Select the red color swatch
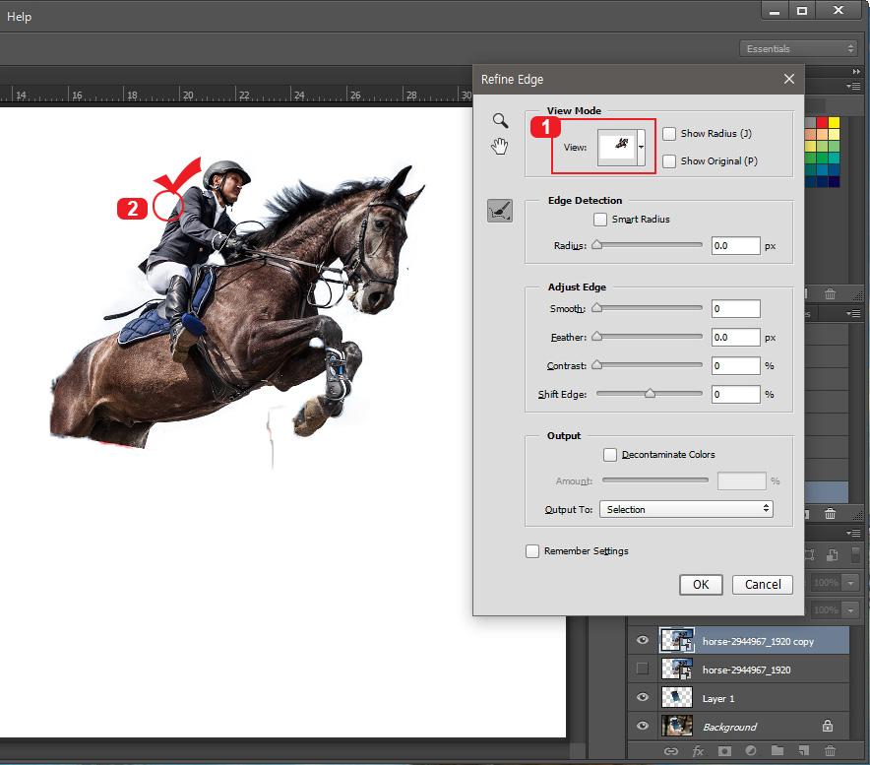The width and height of the screenshot is (870, 765). point(823,123)
